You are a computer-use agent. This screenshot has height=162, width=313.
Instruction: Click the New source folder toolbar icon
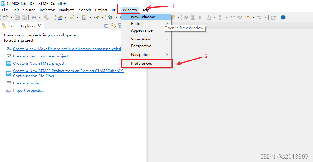(72, 18)
